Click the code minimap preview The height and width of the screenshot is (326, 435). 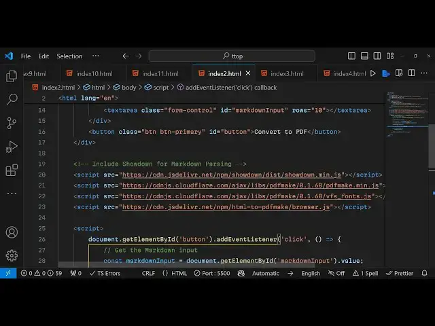tap(406, 115)
